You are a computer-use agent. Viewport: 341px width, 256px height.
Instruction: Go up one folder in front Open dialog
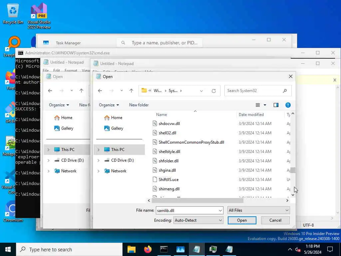[x=131, y=91]
